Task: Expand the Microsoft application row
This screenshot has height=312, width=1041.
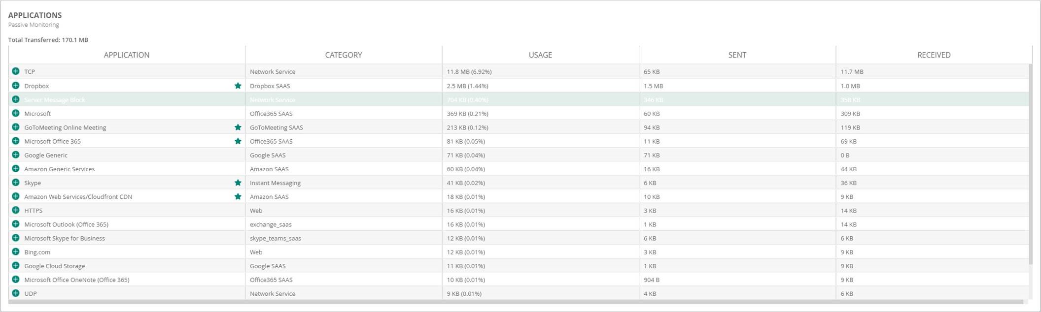Action: click(16, 113)
